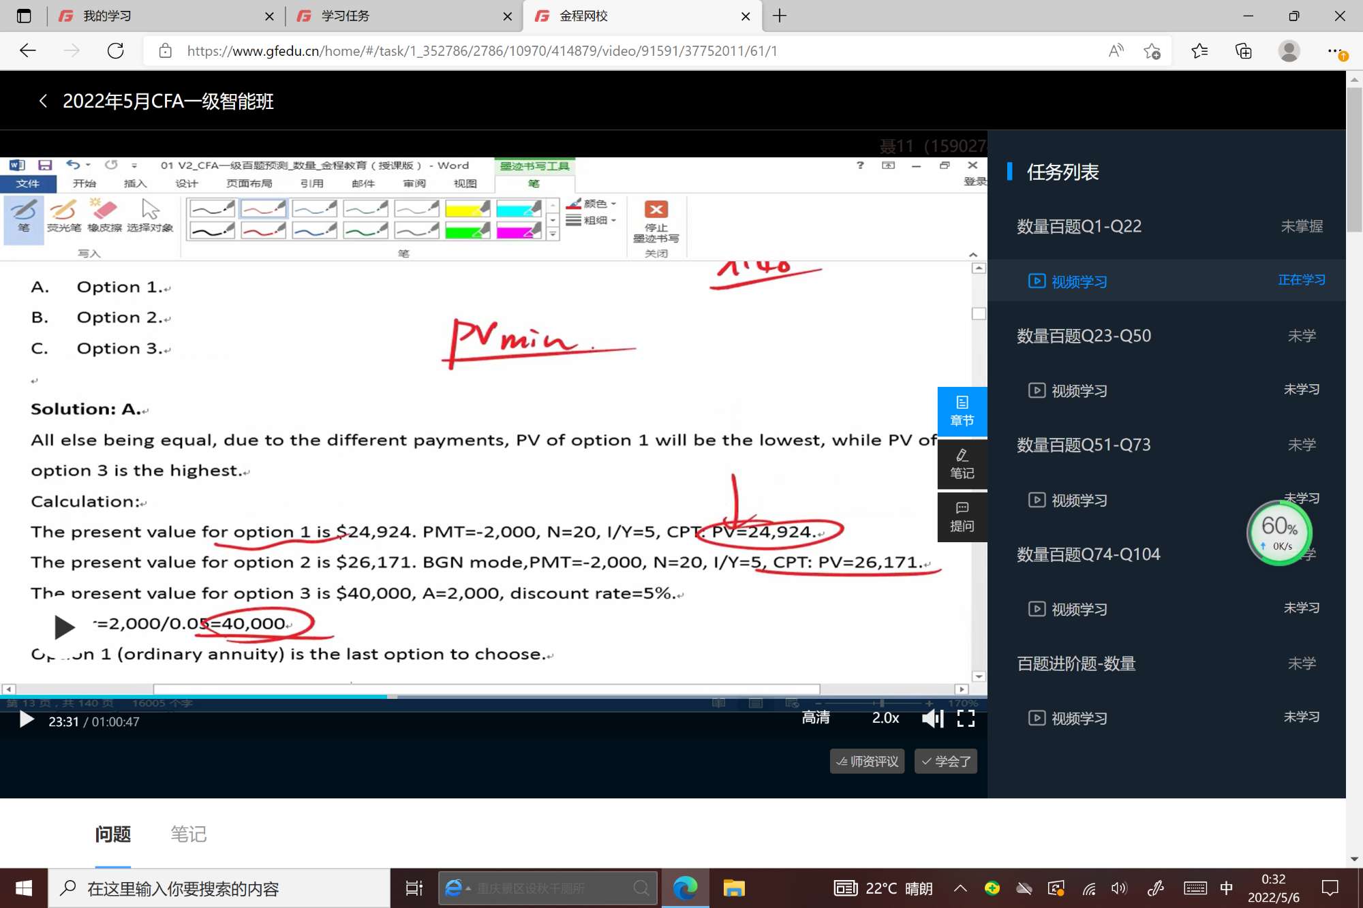Open the notification center icon
Screen dimensions: 1363x908
coord(1330,888)
